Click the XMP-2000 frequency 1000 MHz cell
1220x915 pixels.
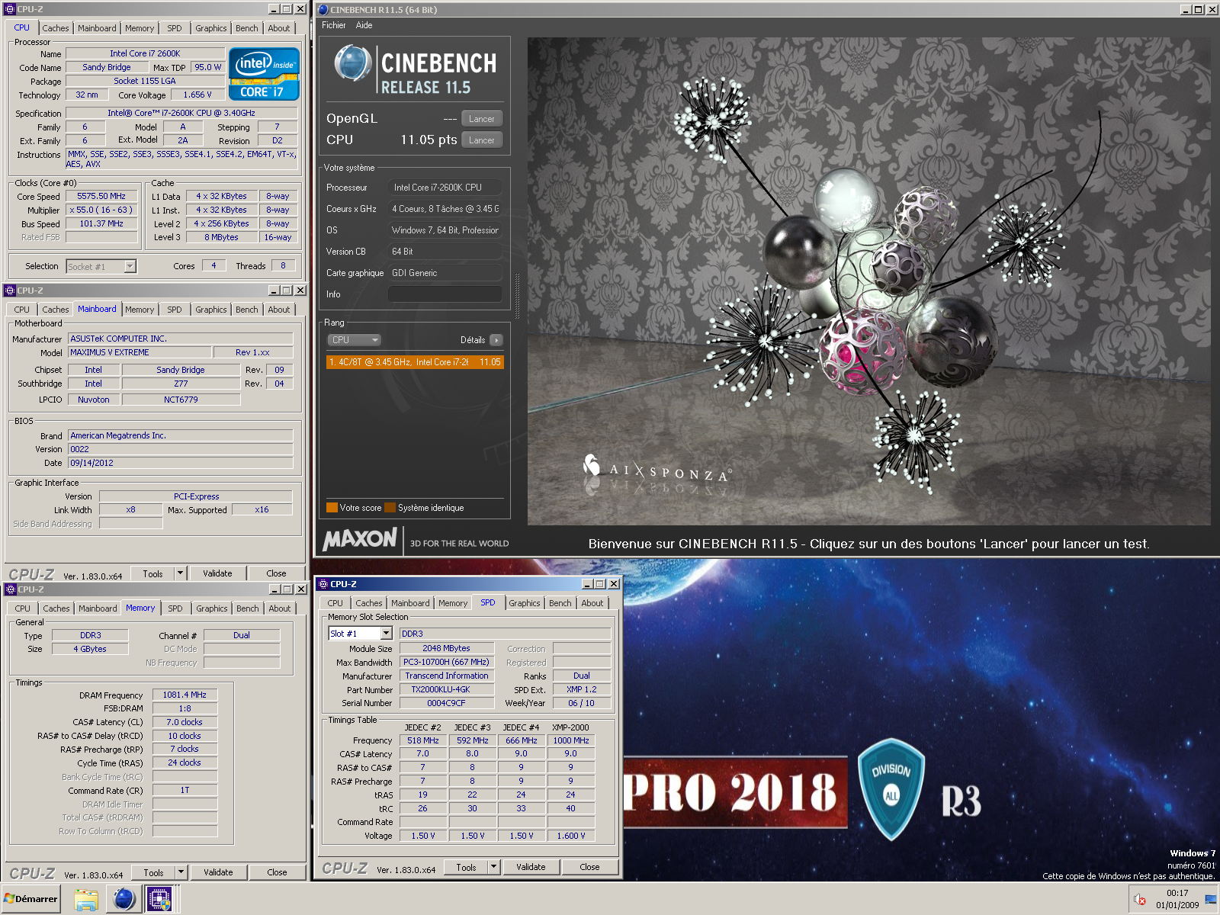click(x=570, y=740)
